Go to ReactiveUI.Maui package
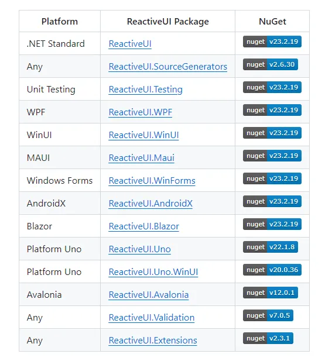The width and height of the screenshot is (332, 361). 142,158
